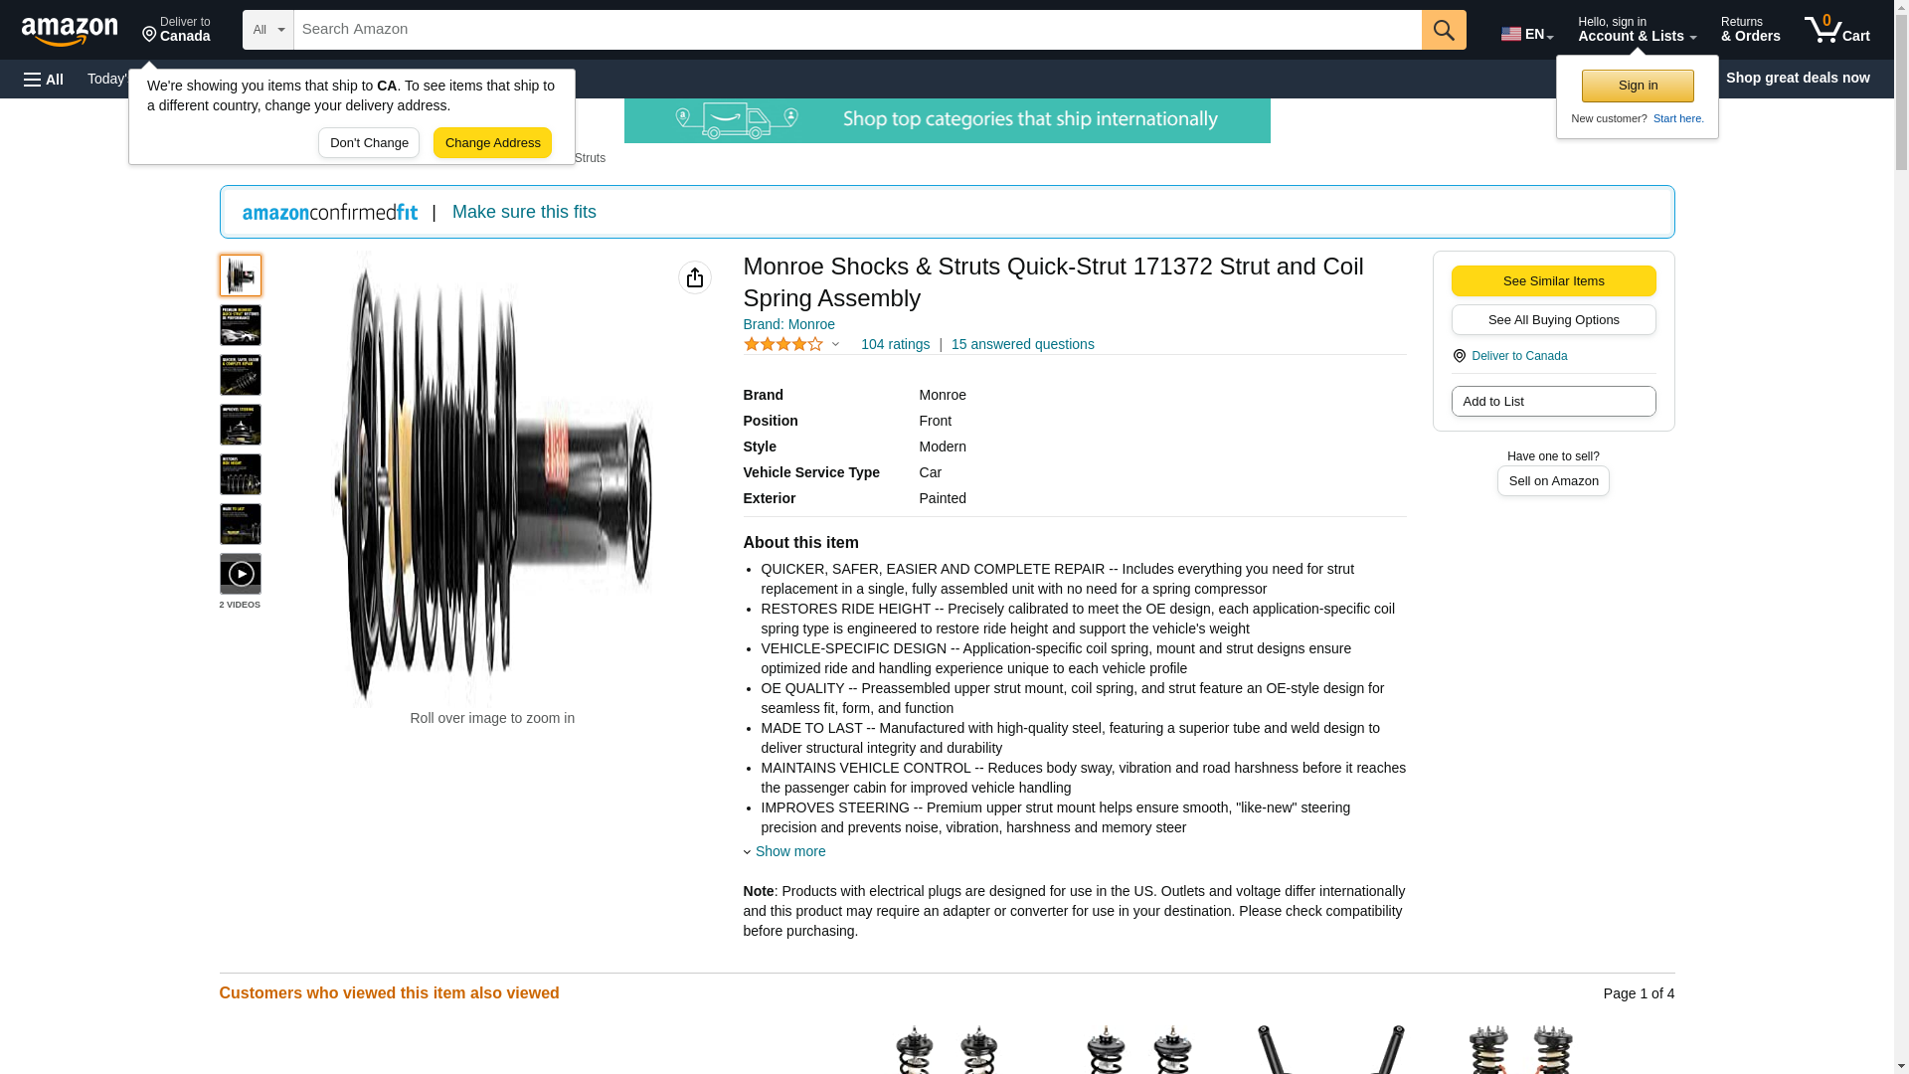The image size is (1909, 1074).
Task: Click the Amazon logo
Action: click(x=70, y=31)
